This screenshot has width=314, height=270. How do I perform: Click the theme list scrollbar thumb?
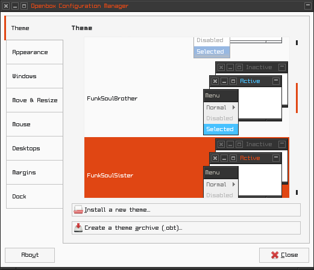pyautogui.click(x=297, y=98)
